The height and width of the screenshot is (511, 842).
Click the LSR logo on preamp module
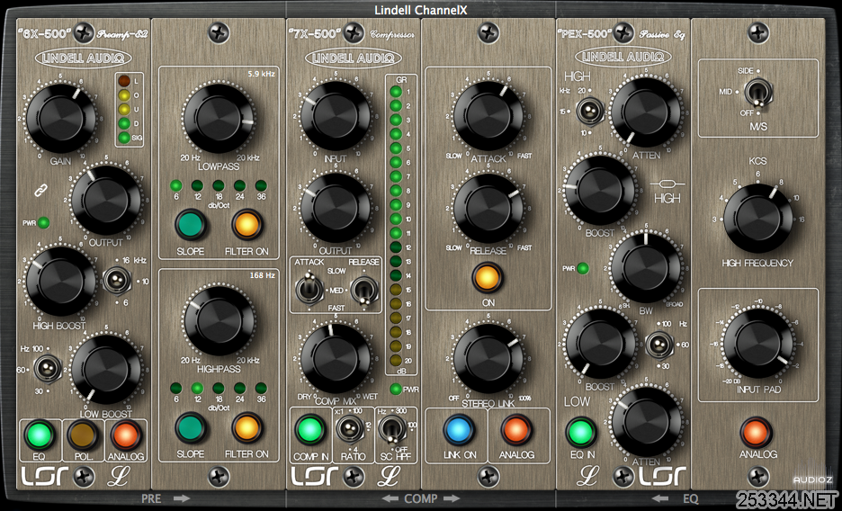[43, 476]
